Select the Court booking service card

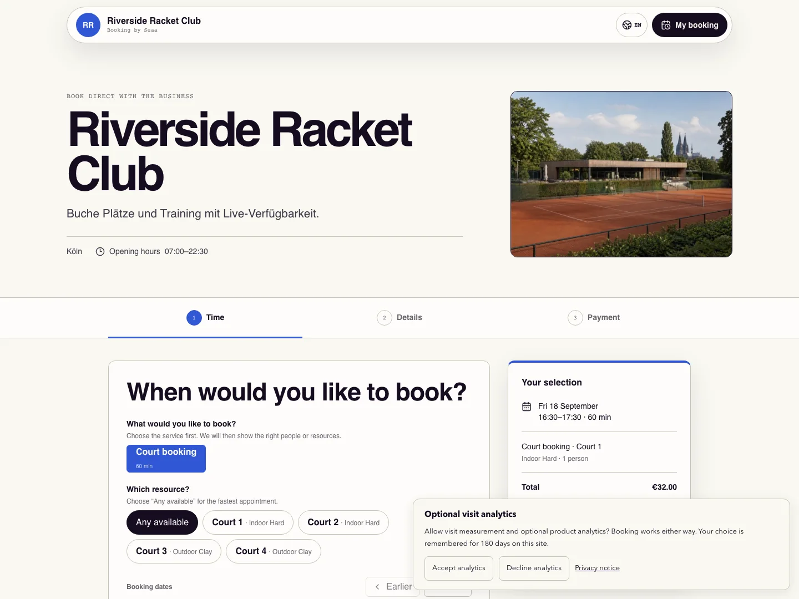(166, 459)
